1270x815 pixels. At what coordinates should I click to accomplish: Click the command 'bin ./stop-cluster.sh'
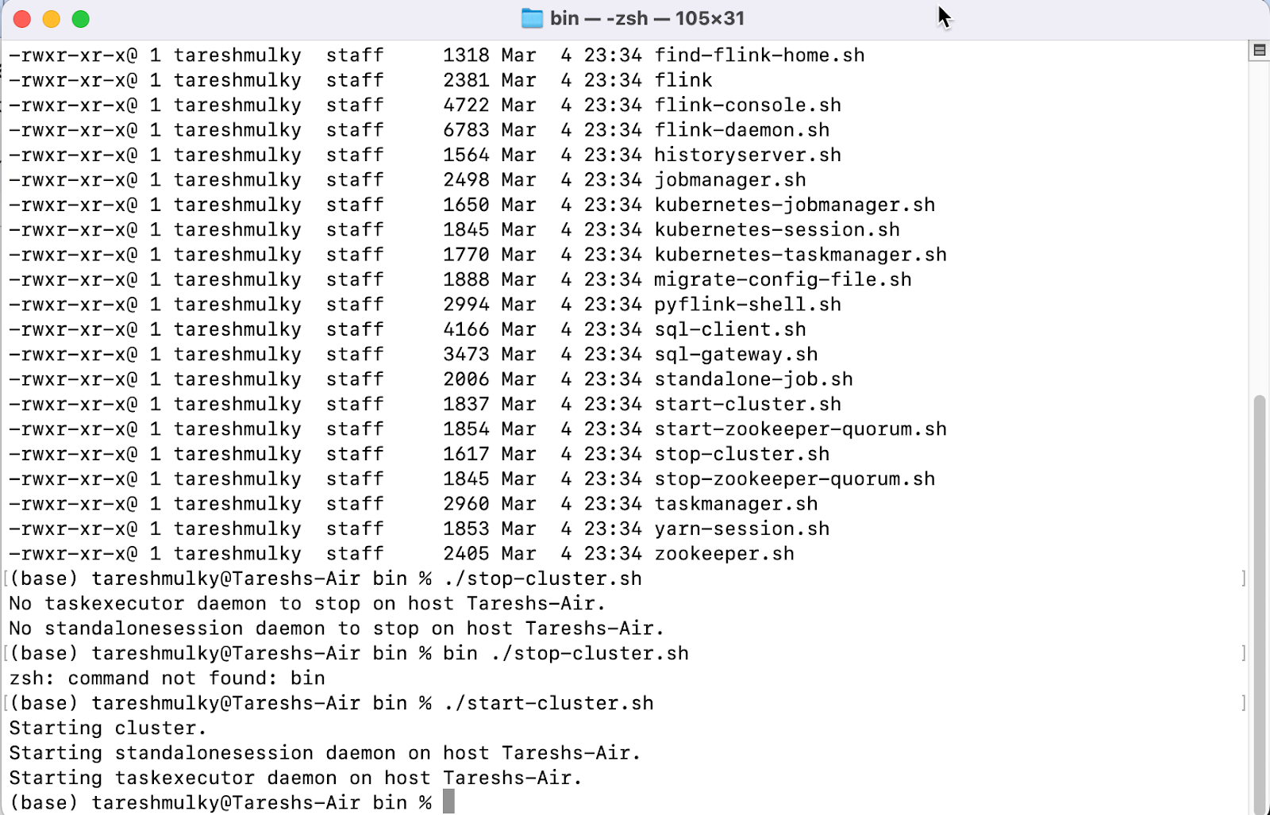click(566, 654)
